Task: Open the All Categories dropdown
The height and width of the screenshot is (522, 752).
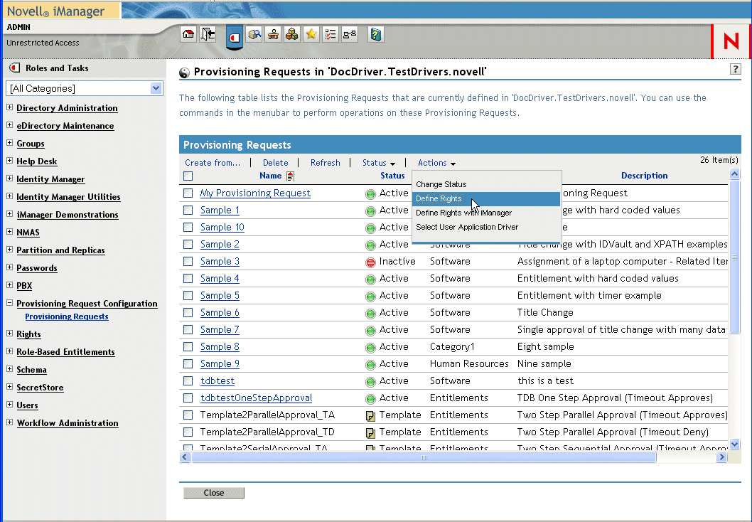Action: [85, 88]
